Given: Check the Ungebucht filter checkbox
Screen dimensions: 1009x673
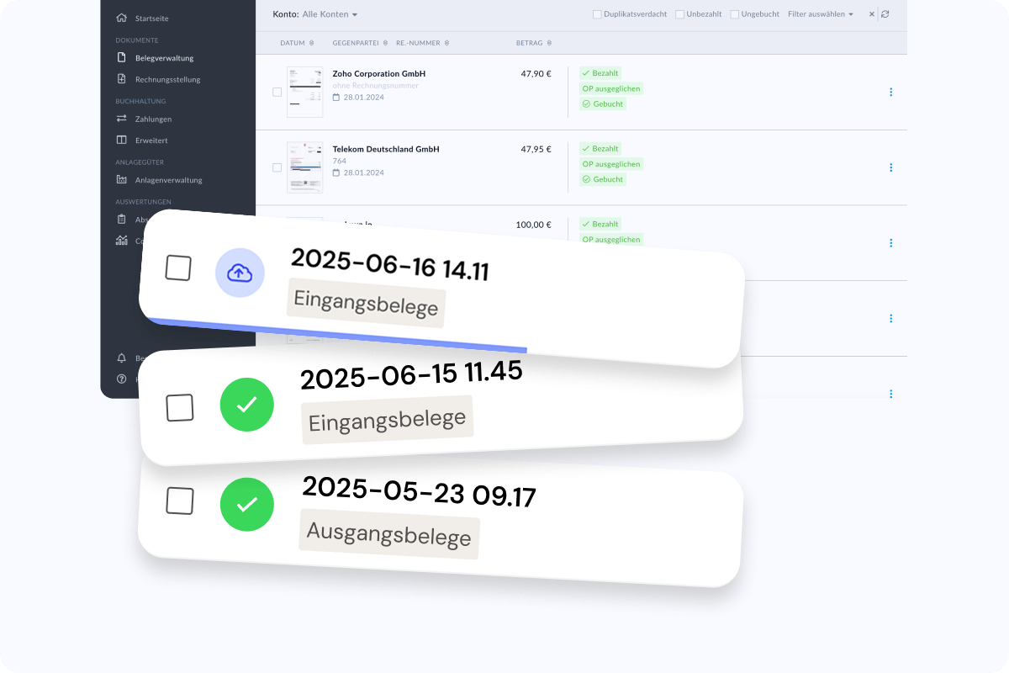Looking at the screenshot, I should click(734, 14).
